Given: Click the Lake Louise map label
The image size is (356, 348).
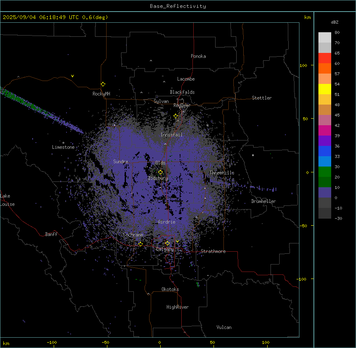Looking at the screenshot, I should (7, 200).
